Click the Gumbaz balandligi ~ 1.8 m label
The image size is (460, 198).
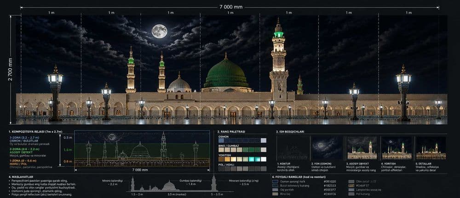(190, 182)
